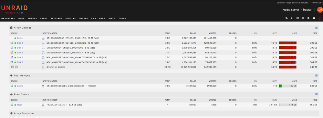Click the logout icon in header
323x118 pixels.
tap(287, 18)
